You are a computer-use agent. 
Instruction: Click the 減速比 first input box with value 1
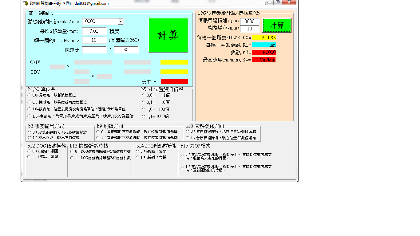(94, 50)
